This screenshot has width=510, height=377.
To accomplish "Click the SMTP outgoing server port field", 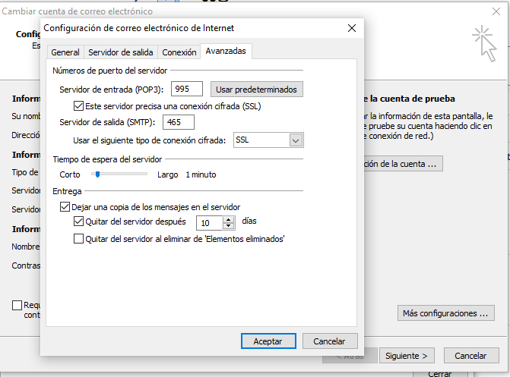I will [x=178, y=122].
